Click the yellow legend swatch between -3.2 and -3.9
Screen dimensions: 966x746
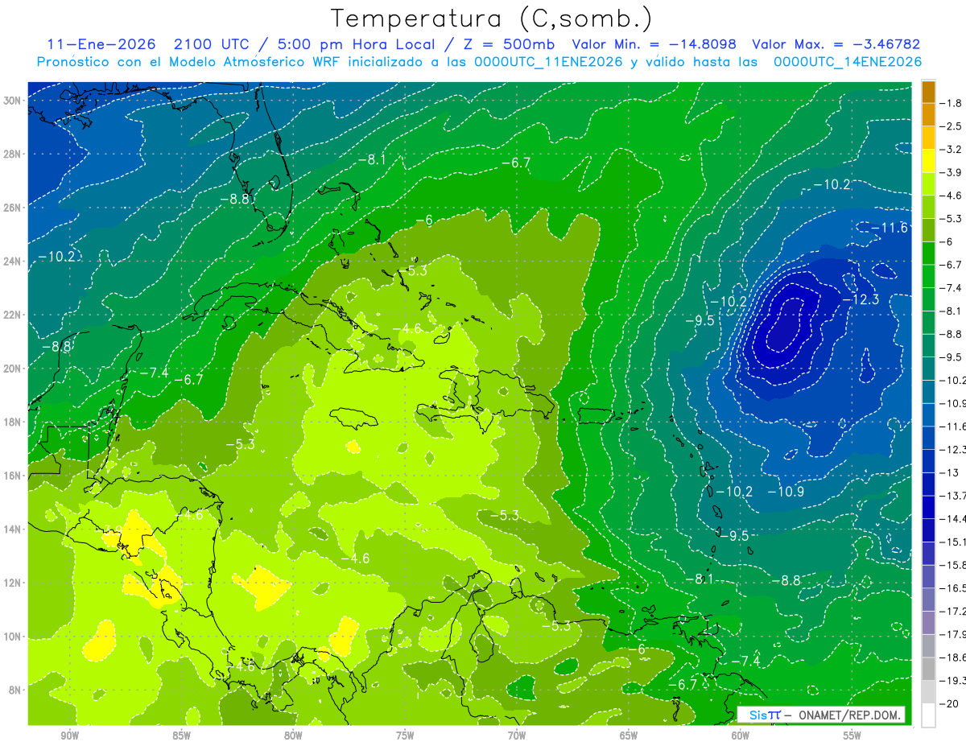click(928, 161)
